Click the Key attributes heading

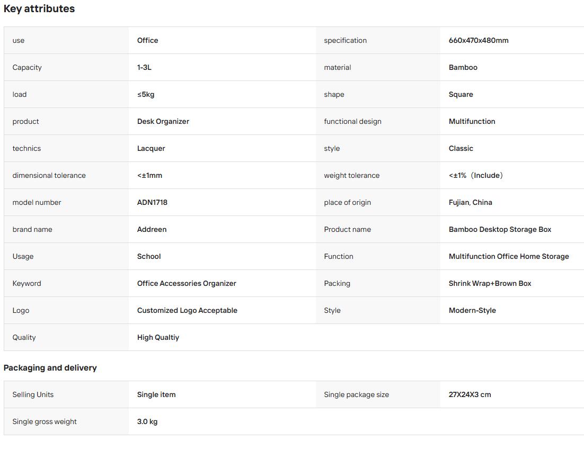[x=39, y=8]
